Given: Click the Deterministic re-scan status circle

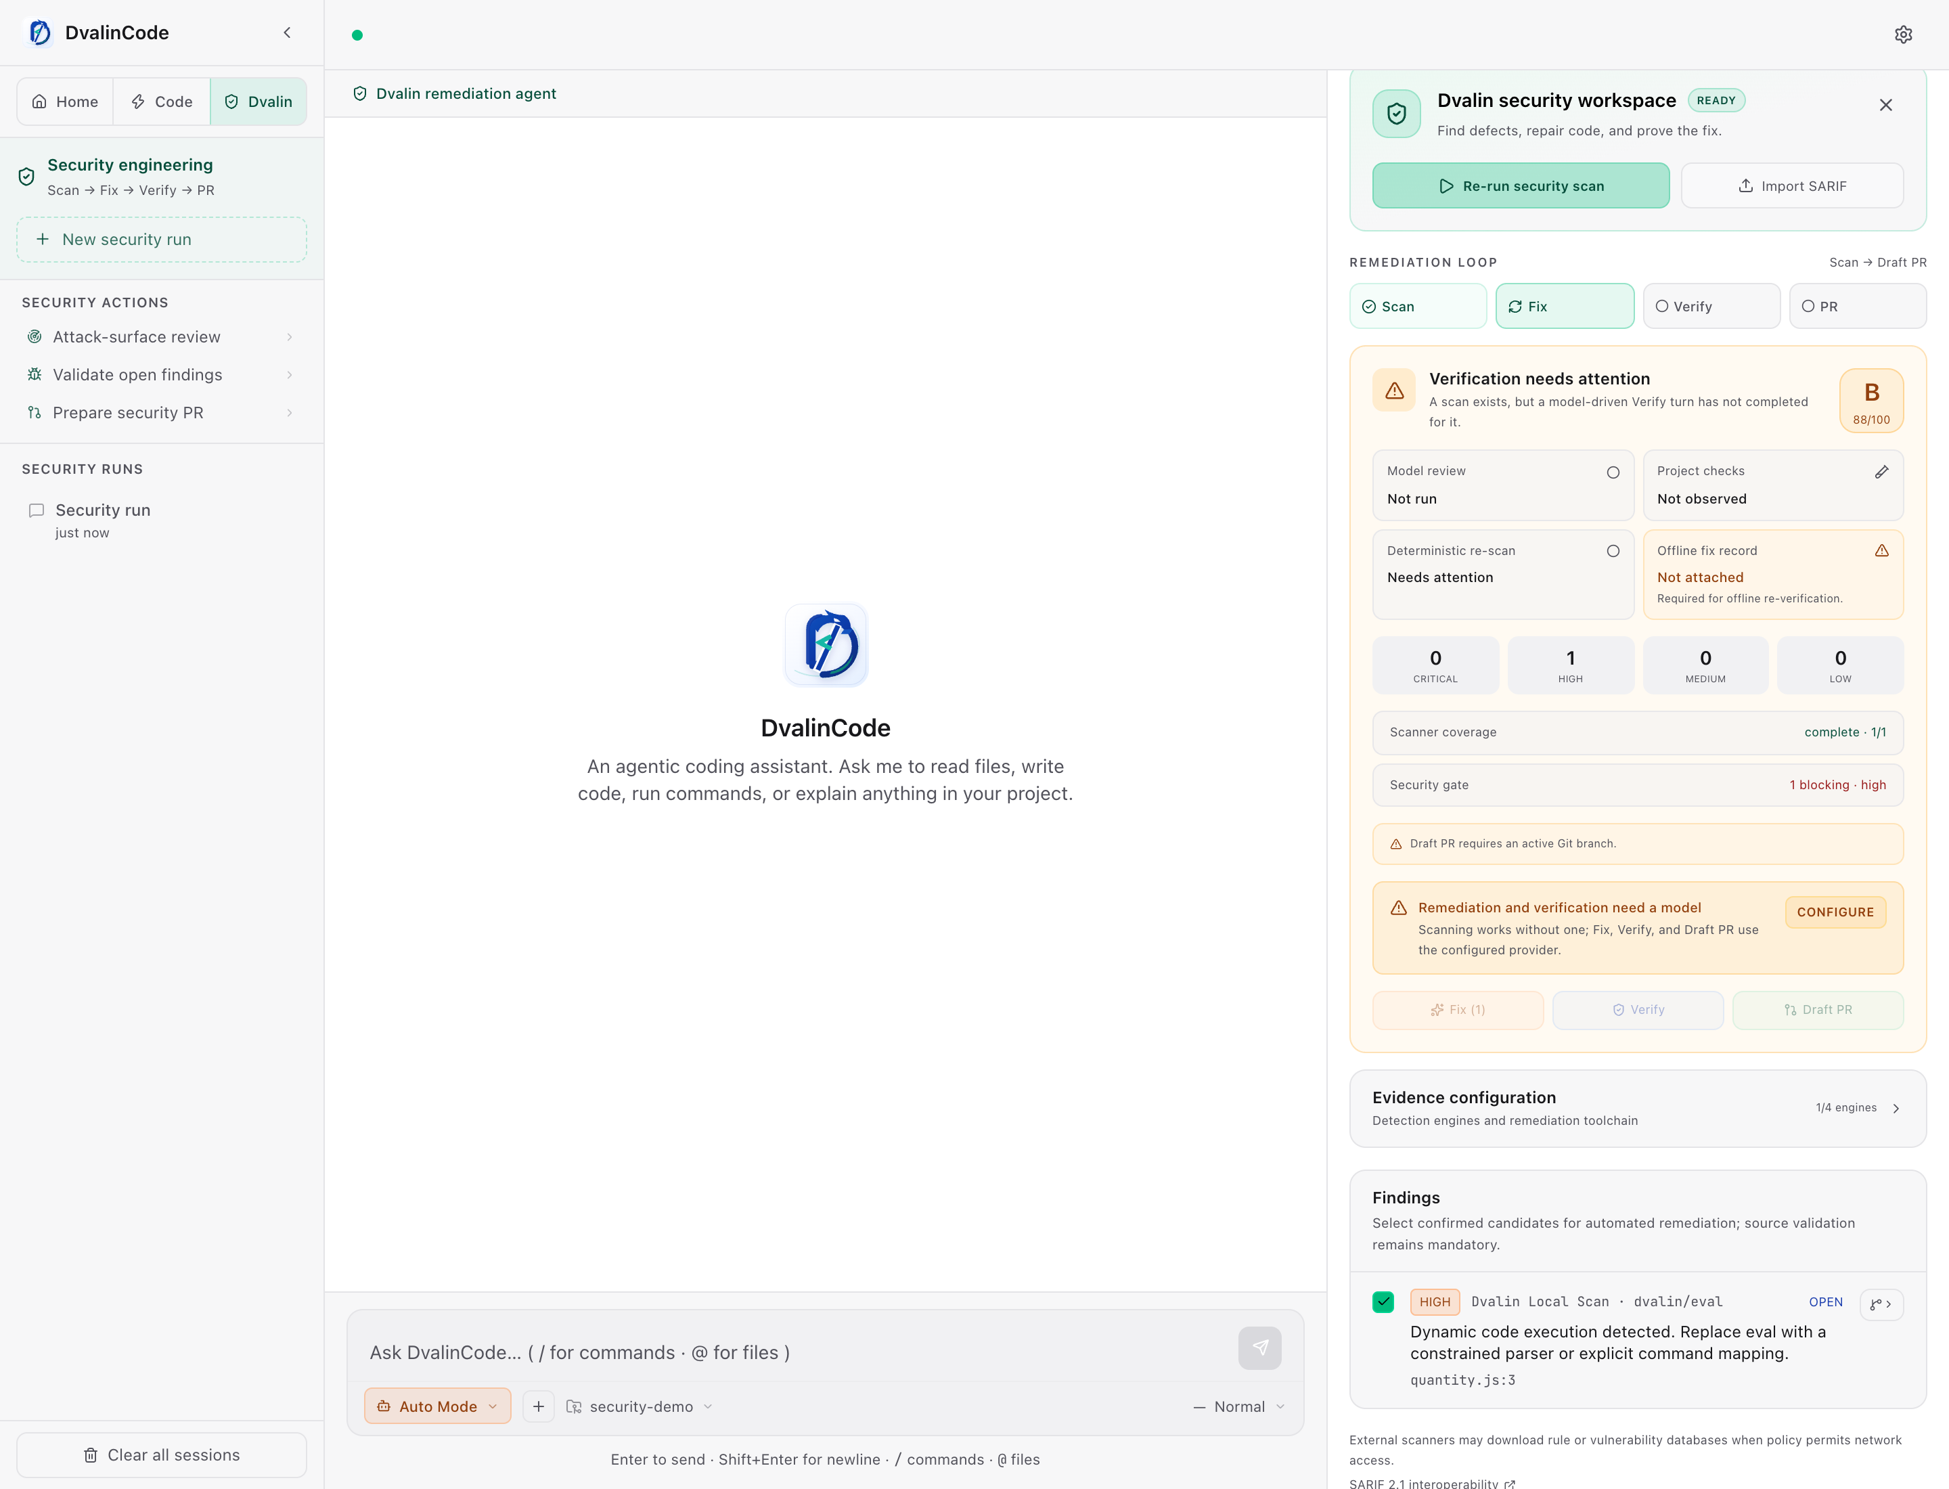Looking at the screenshot, I should click(1612, 552).
